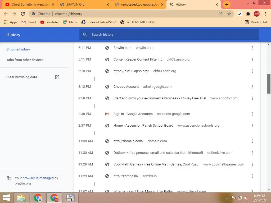Select Chrome history in sidebar
The image size is (271, 203).
click(x=18, y=49)
